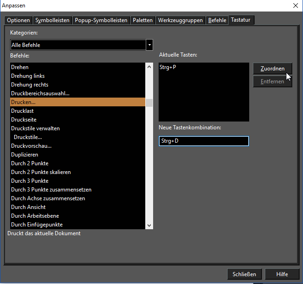Screen dimensions: 303x284
Task: Select the Drehung rechts command
Action: 78,85
